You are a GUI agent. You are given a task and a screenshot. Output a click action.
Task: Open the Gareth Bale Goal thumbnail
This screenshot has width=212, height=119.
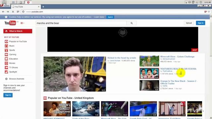143,109
